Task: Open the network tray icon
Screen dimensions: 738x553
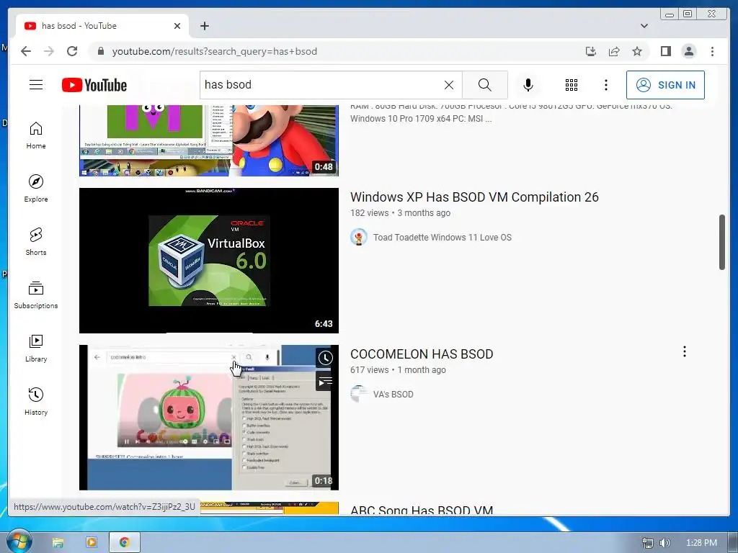Action: [x=648, y=543]
